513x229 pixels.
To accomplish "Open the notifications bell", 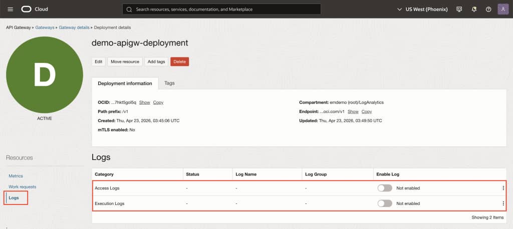I will [x=474, y=9].
